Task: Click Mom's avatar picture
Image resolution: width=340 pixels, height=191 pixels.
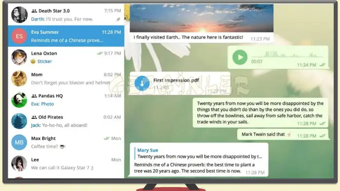Action: pyautogui.click(x=19, y=78)
